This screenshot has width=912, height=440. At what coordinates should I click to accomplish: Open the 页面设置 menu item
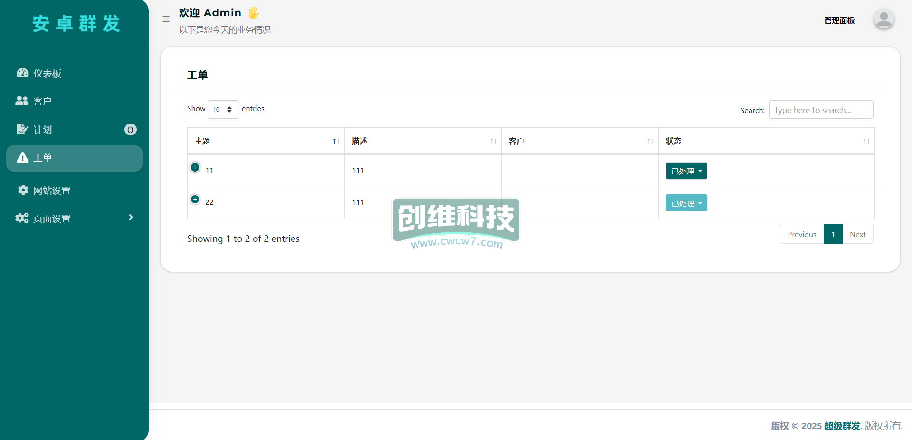(74, 219)
